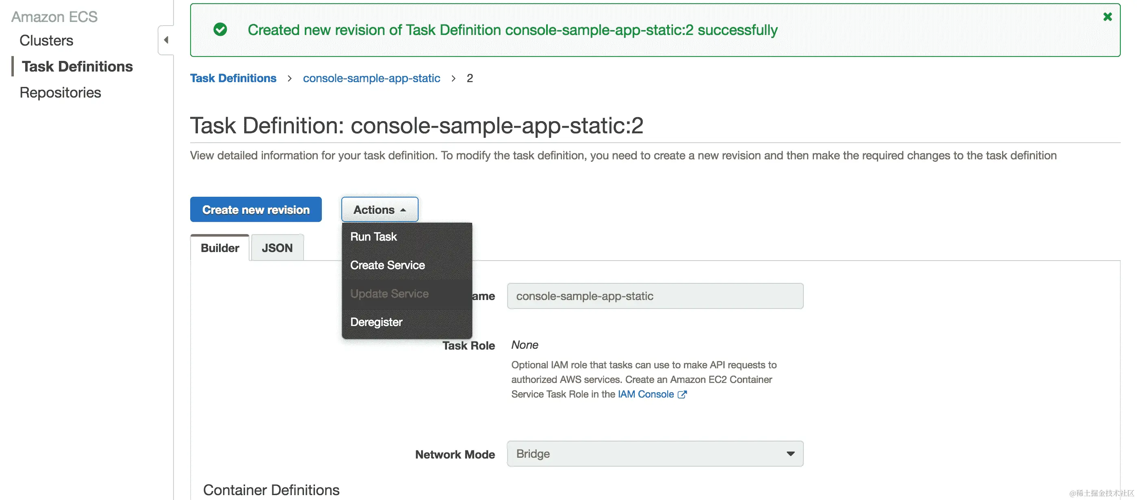Screen dimensions: 1137x500
Task: Choose Create Service in Actions menu
Action: click(387, 265)
